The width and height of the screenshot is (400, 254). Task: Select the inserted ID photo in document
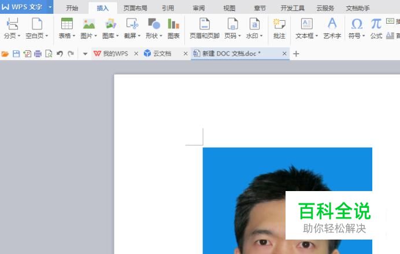click(x=287, y=200)
